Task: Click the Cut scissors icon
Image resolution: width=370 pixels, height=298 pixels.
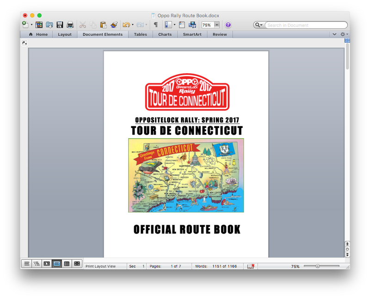Action: click(x=83, y=25)
